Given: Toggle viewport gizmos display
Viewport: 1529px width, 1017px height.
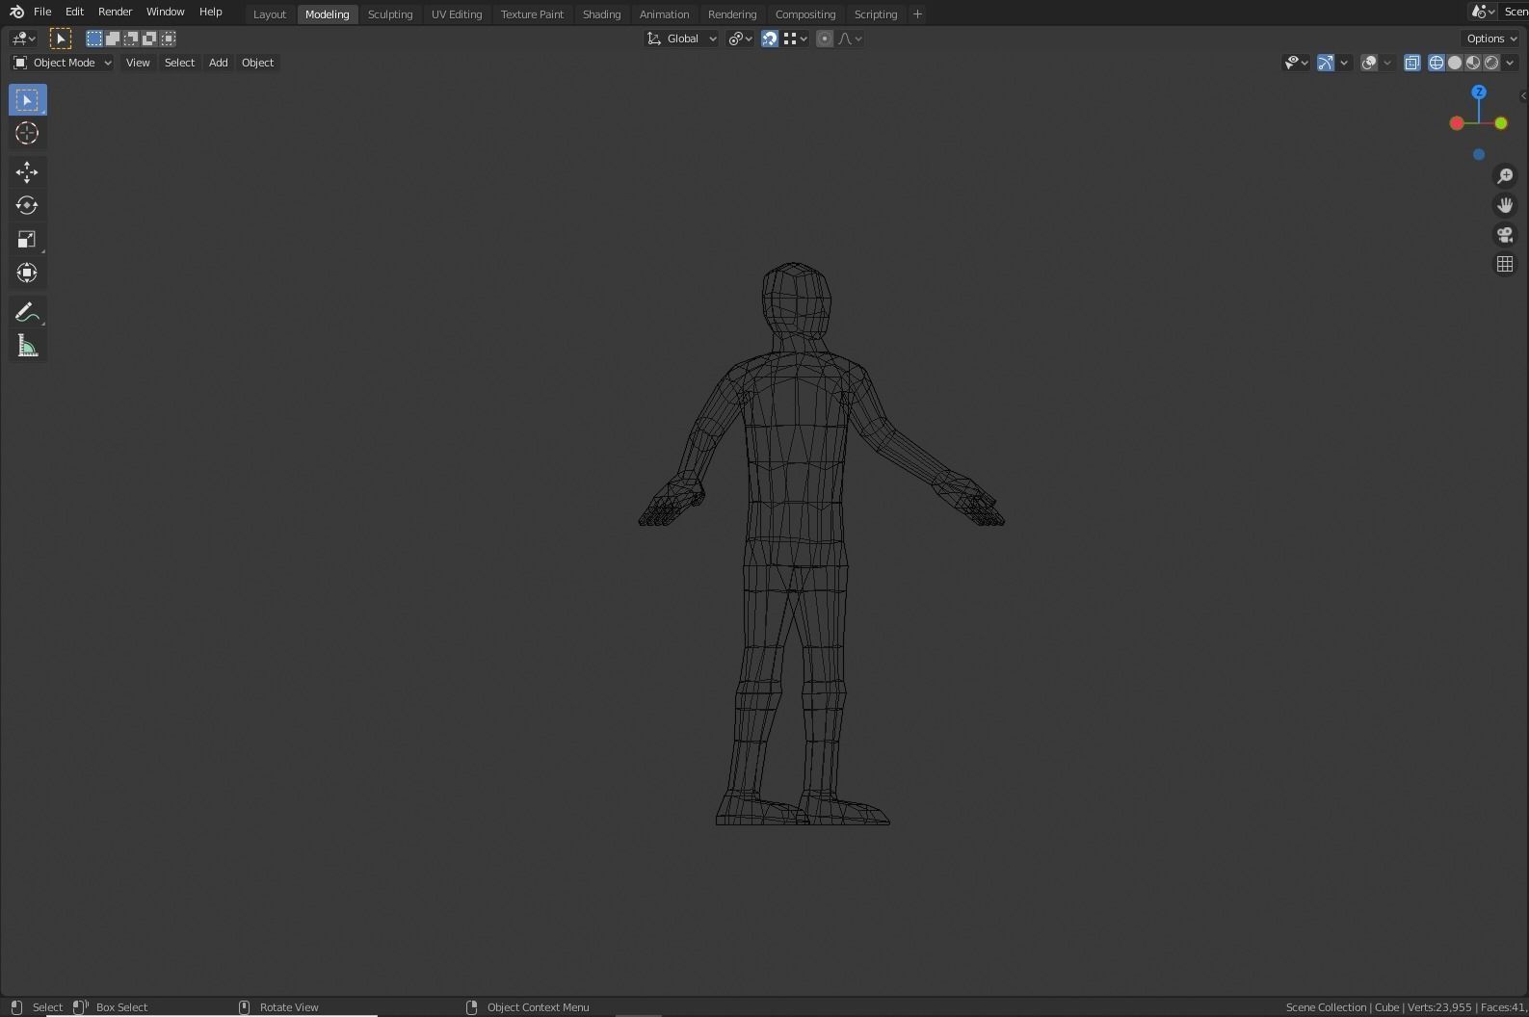Looking at the screenshot, I should pyautogui.click(x=1326, y=63).
